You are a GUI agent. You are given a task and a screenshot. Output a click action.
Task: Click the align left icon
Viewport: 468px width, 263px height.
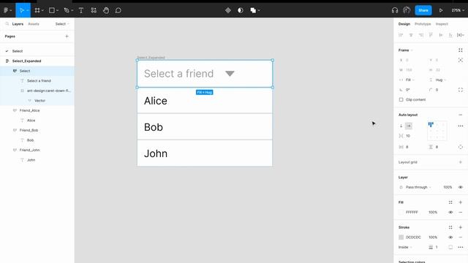[x=401, y=35]
